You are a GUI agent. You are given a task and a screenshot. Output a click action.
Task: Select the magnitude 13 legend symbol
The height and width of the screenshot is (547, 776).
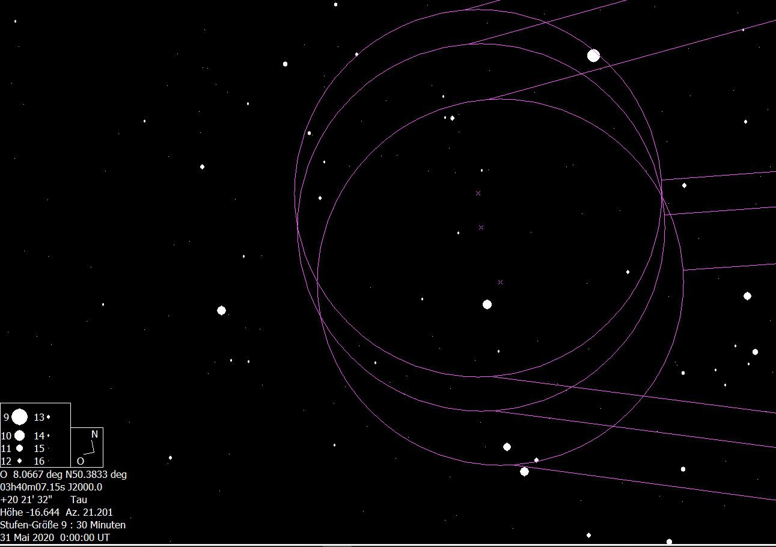pyautogui.click(x=49, y=417)
